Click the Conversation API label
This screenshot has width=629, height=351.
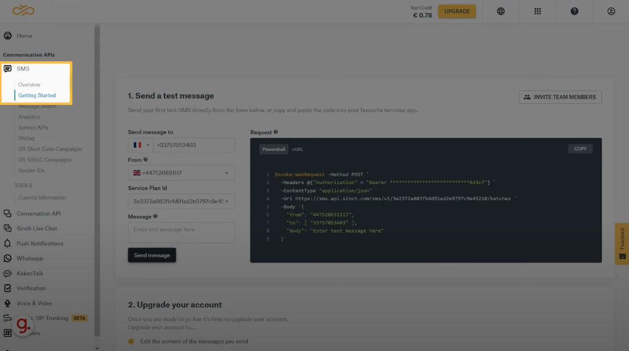pos(39,214)
